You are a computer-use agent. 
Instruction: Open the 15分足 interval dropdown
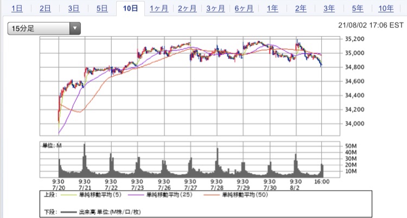coord(44,29)
